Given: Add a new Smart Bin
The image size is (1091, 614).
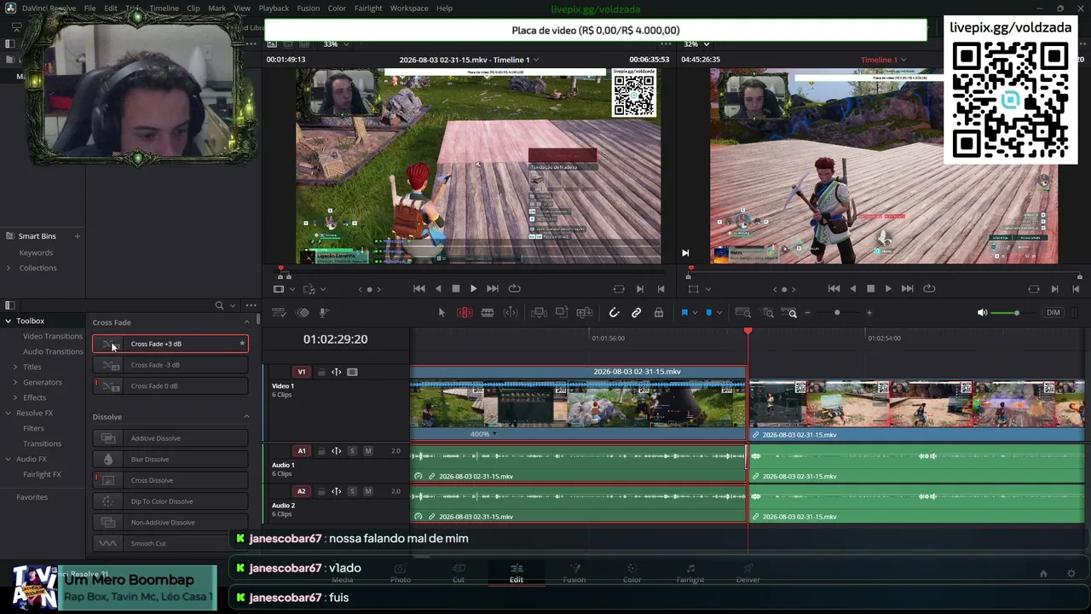Looking at the screenshot, I should click(77, 236).
